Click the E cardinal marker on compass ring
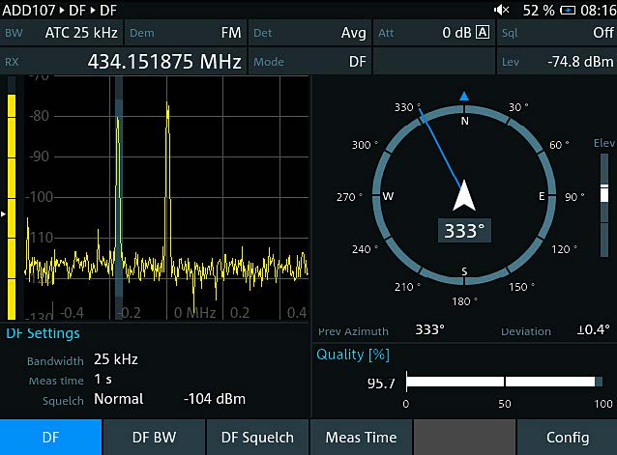The image size is (617, 455). coord(542,196)
